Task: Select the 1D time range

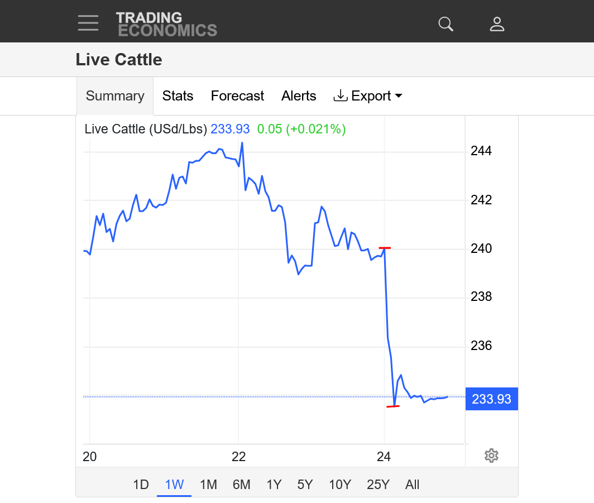Action: coord(141,485)
